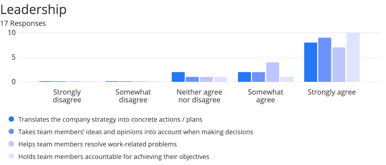Click the 'Translates the company strategy' legend dot
Image resolution: width=386 pixels, height=165 pixels.
pyautogui.click(x=11, y=119)
